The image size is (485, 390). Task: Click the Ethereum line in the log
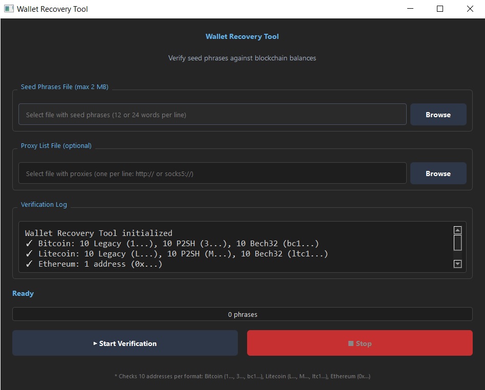click(94, 264)
